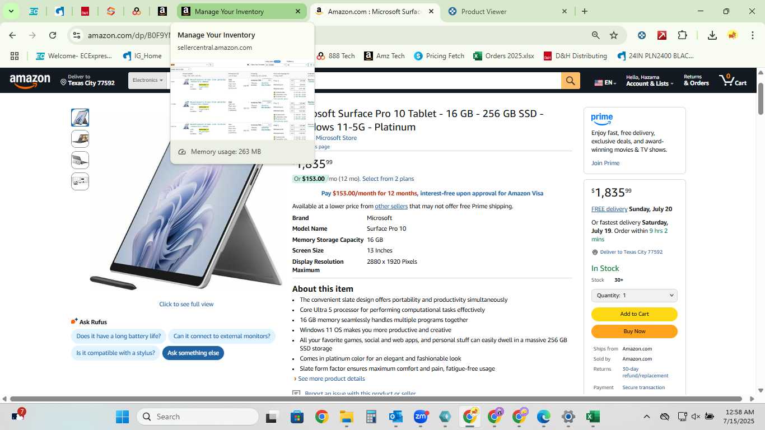Open Chrome downloads icon in toolbar
Viewport: 765px width, 430px height.
click(712, 35)
